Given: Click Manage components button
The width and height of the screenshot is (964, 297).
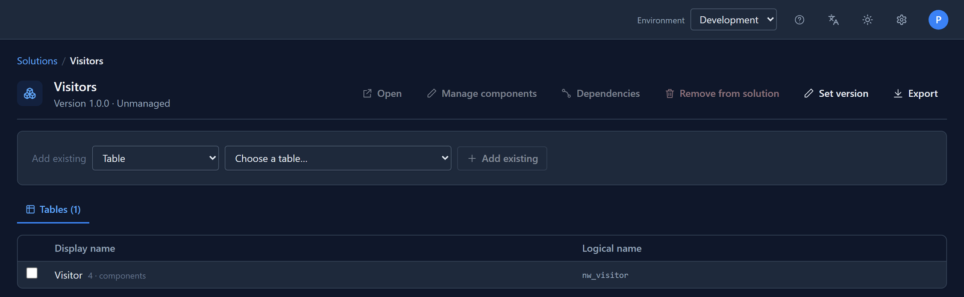Looking at the screenshot, I should (482, 93).
